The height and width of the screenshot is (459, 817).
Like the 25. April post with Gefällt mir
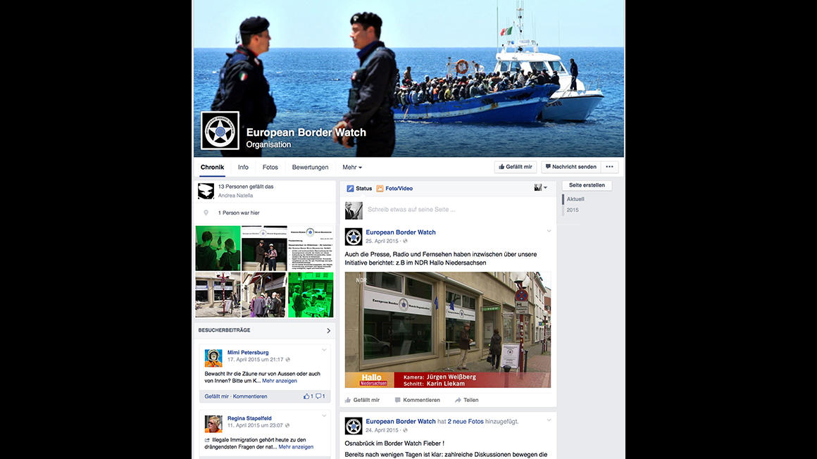pyautogui.click(x=362, y=400)
